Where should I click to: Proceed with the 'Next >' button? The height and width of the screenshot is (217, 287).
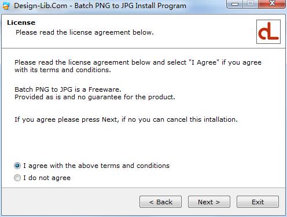click(209, 202)
